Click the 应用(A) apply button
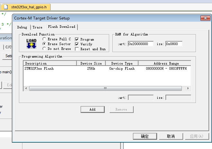212x149 pixels. pos(197,136)
